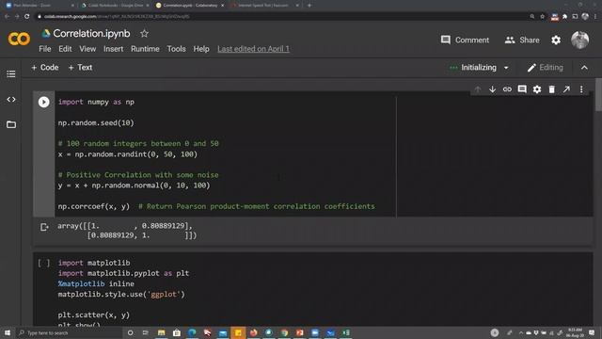This screenshot has width=602, height=339.
Task: Click the Colab CO logo
Action: [x=19, y=39]
